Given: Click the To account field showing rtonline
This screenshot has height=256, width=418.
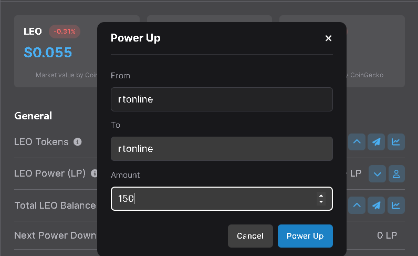Looking at the screenshot, I should [222, 149].
